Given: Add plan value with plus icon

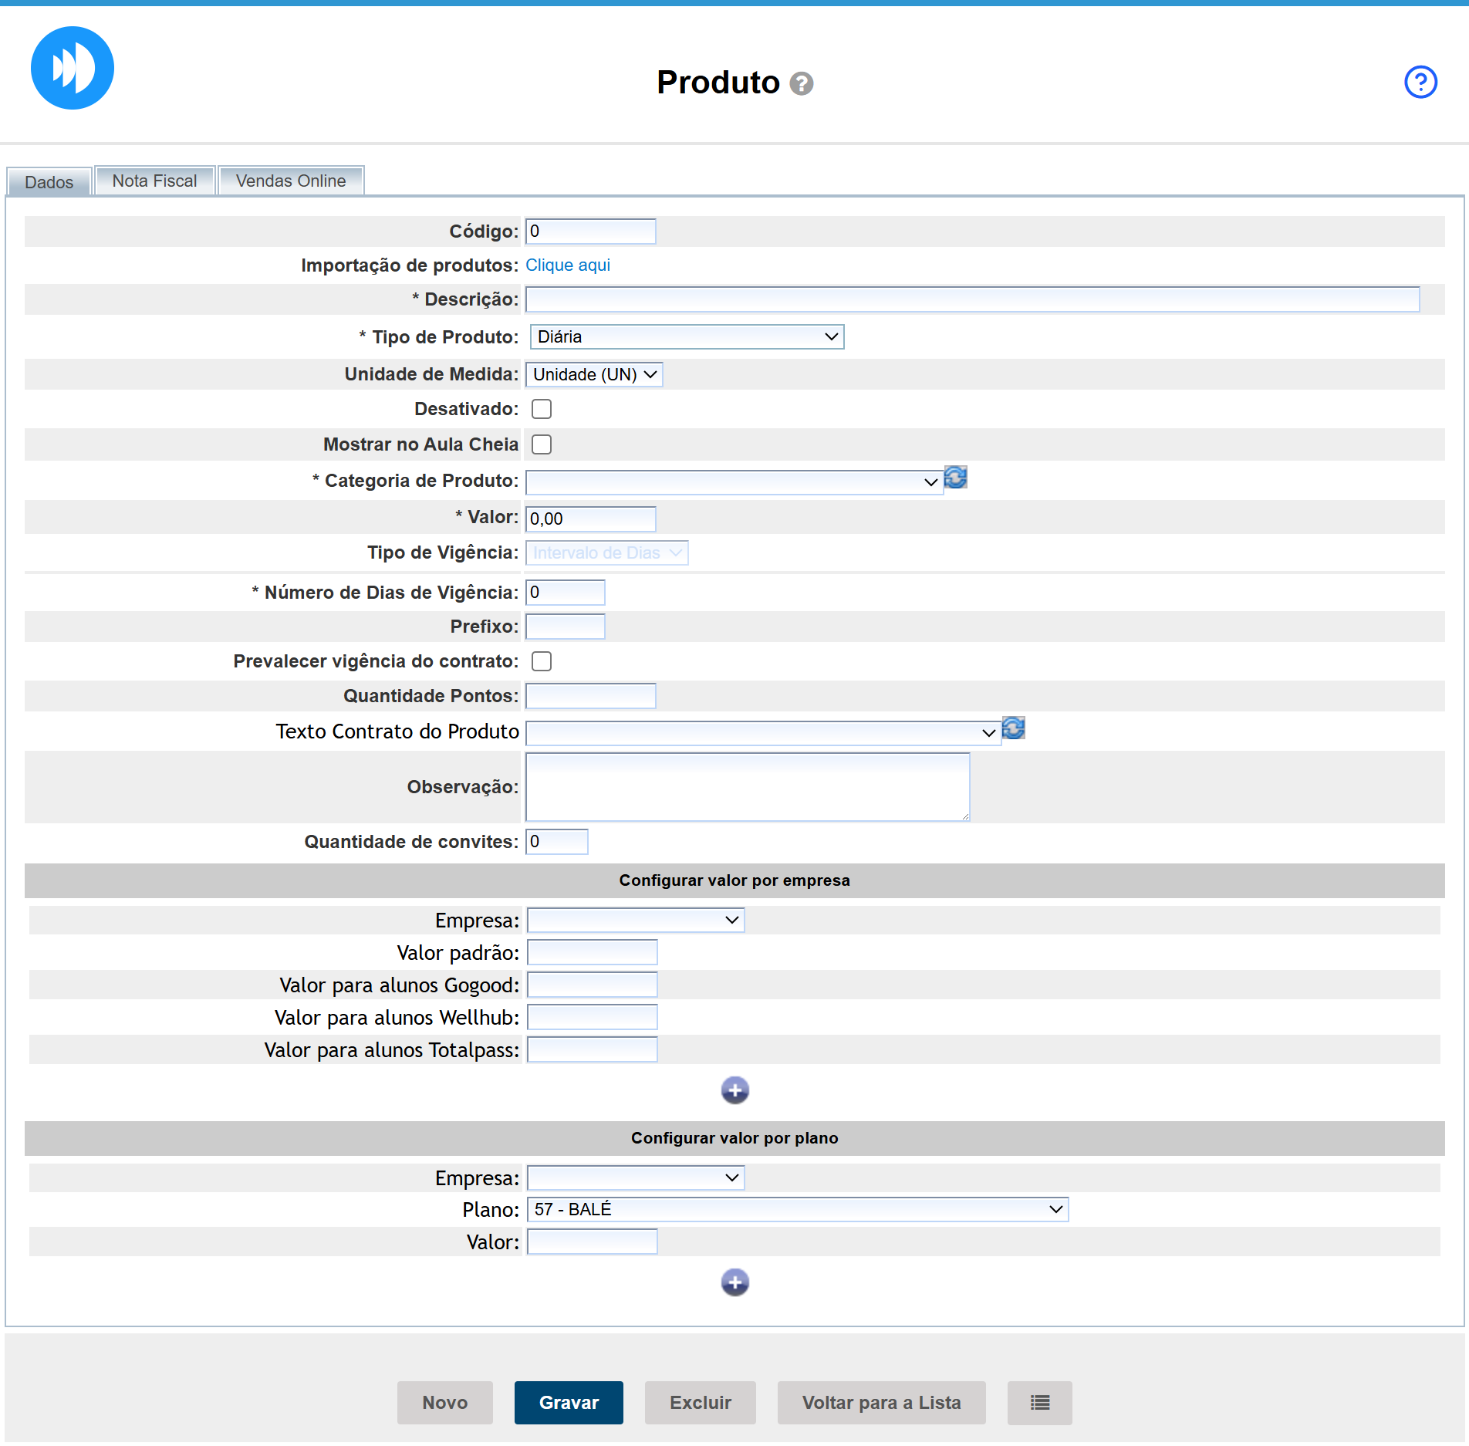Looking at the screenshot, I should (x=734, y=1282).
